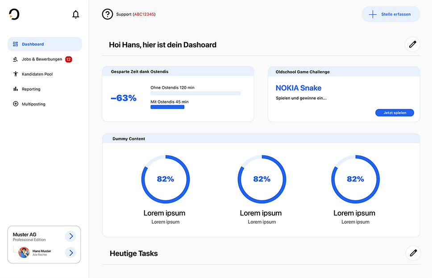
Task: Open the ABC12345 support link
Action: (x=144, y=14)
